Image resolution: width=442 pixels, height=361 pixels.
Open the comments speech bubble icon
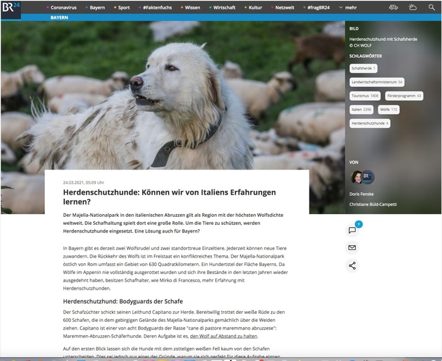(352, 230)
